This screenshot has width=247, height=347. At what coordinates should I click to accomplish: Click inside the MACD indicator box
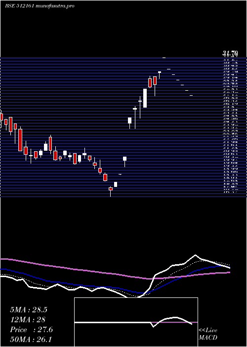pyautogui.click(x=136, y=322)
